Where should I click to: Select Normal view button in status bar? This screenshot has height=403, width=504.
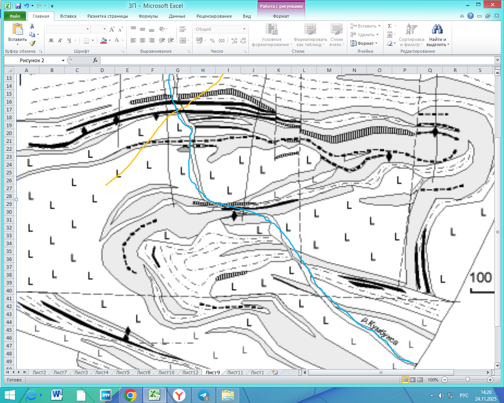(405, 380)
